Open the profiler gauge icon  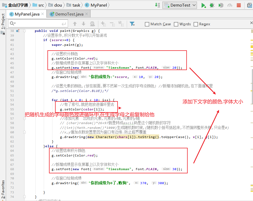pos(230,5)
